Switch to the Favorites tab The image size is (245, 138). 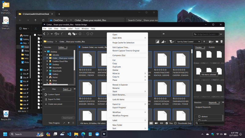(x=48, y=47)
